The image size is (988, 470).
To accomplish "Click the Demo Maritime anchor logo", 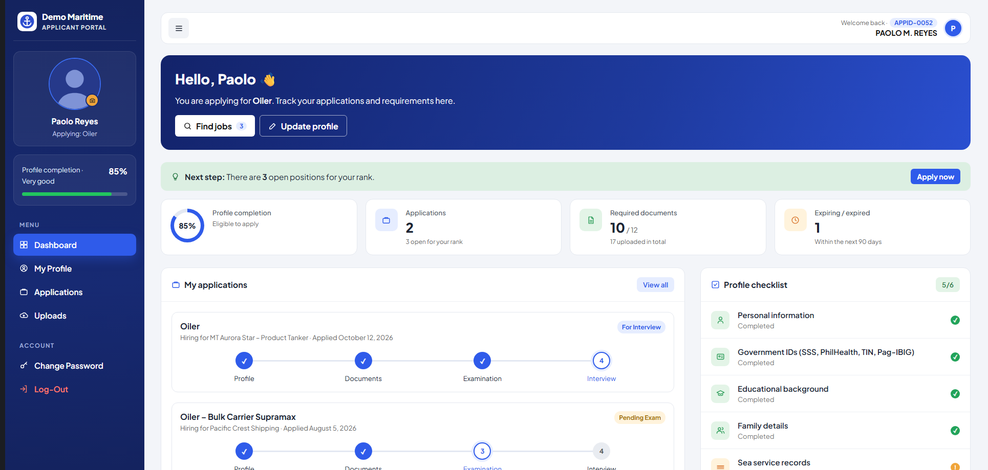I will coord(27,21).
